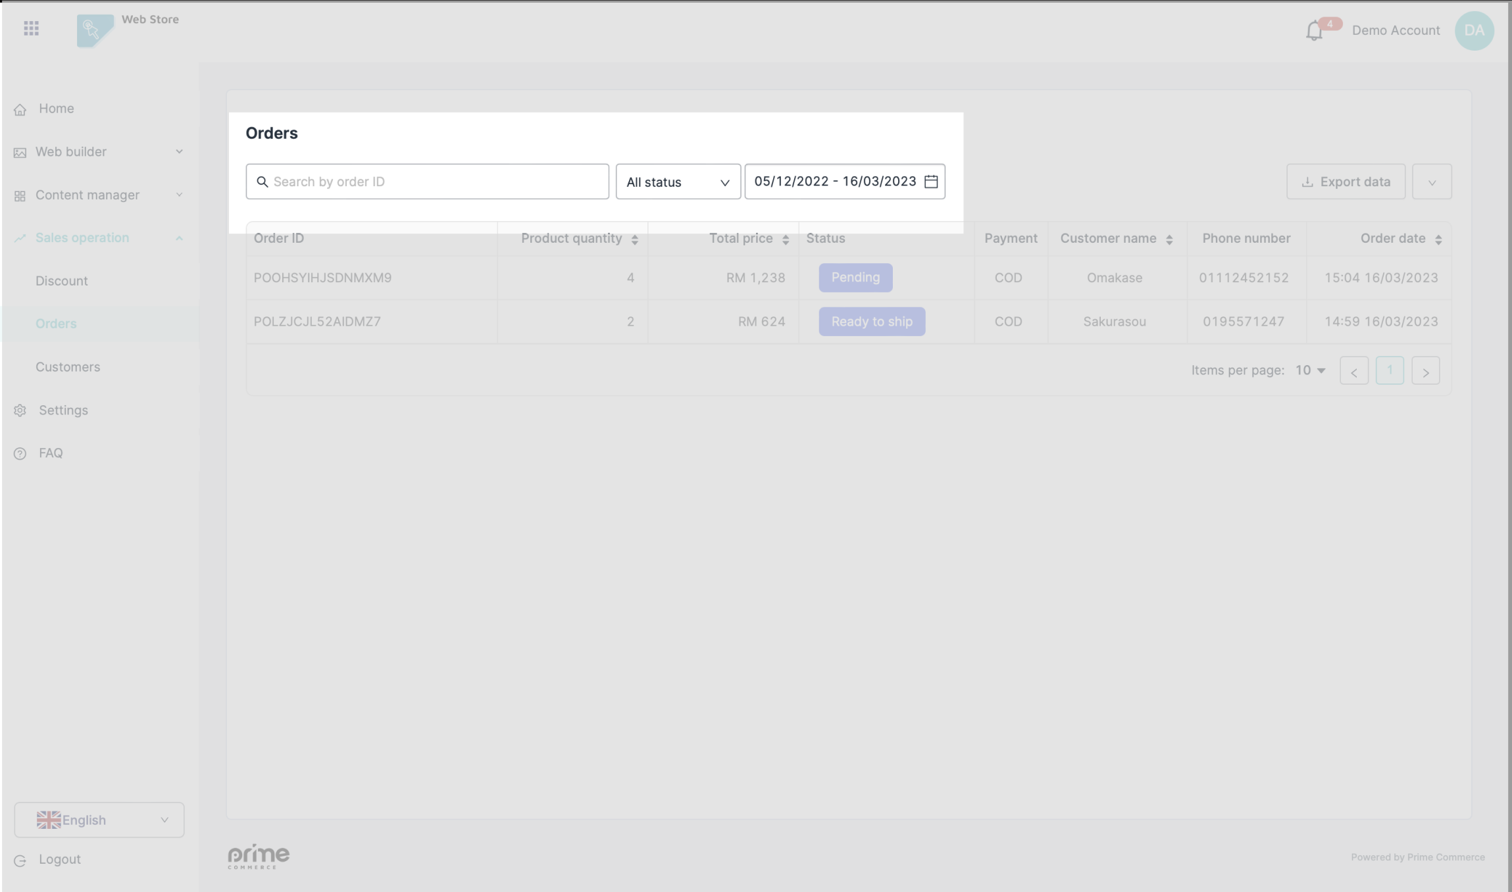
Task: Click the DA user avatar
Action: (x=1474, y=30)
